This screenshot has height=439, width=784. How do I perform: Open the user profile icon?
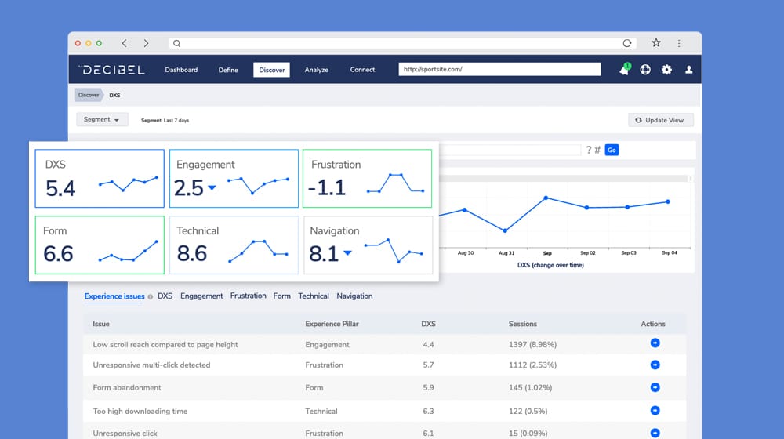(688, 70)
